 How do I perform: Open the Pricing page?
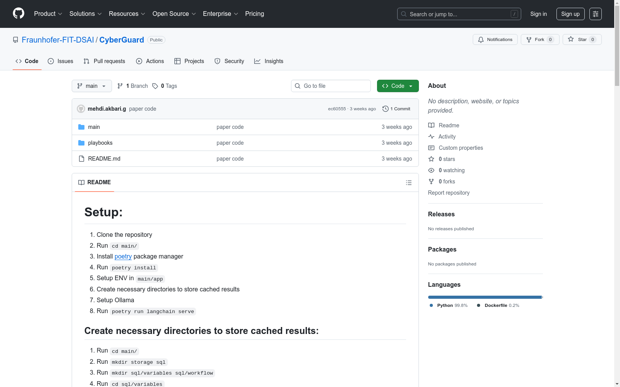[255, 14]
